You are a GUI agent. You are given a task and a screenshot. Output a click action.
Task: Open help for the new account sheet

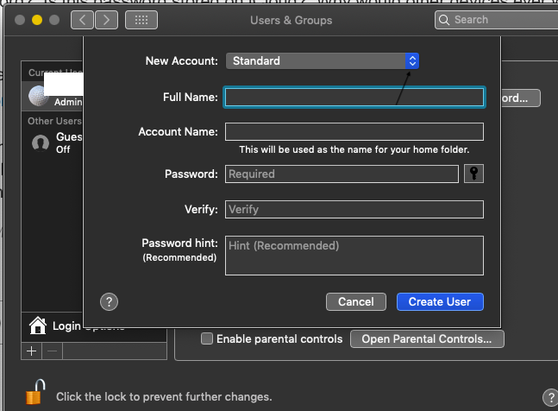pos(109,302)
